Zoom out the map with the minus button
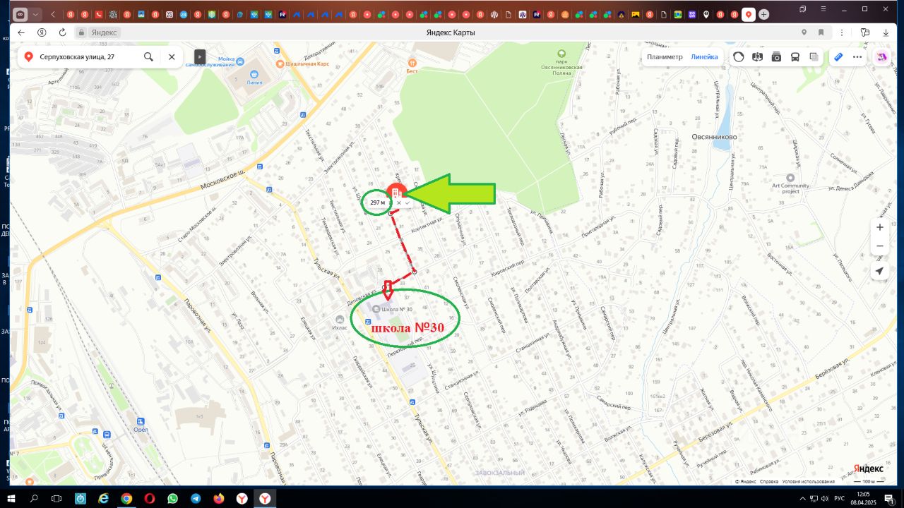This screenshot has width=904, height=508. coord(879,246)
